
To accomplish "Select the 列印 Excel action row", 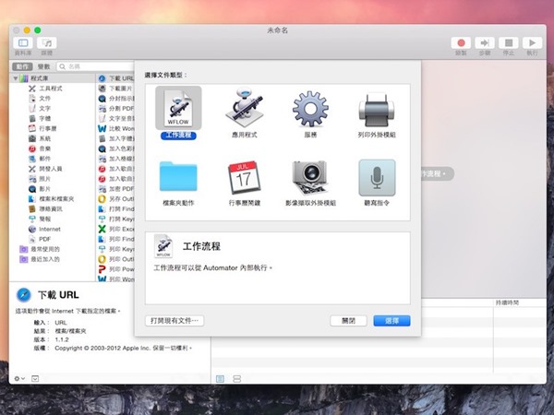I will [x=116, y=229].
